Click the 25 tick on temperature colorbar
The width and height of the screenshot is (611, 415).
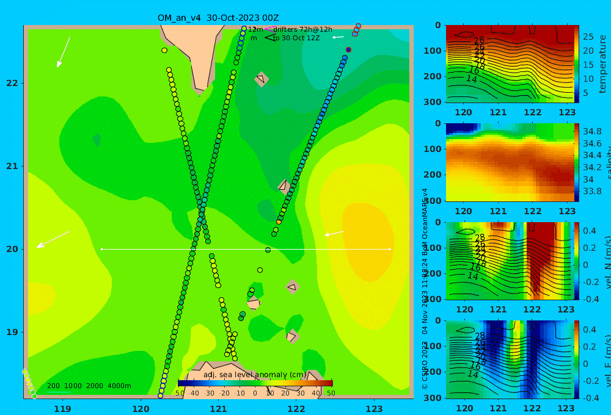pyautogui.click(x=588, y=37)
